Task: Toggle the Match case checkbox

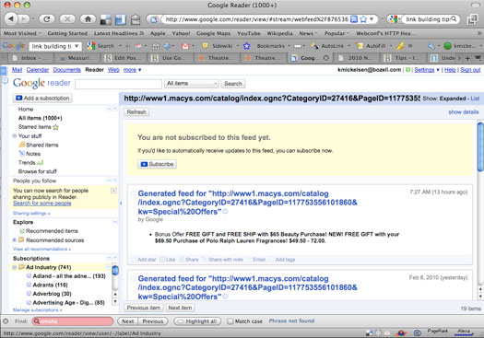Action: 230,321
